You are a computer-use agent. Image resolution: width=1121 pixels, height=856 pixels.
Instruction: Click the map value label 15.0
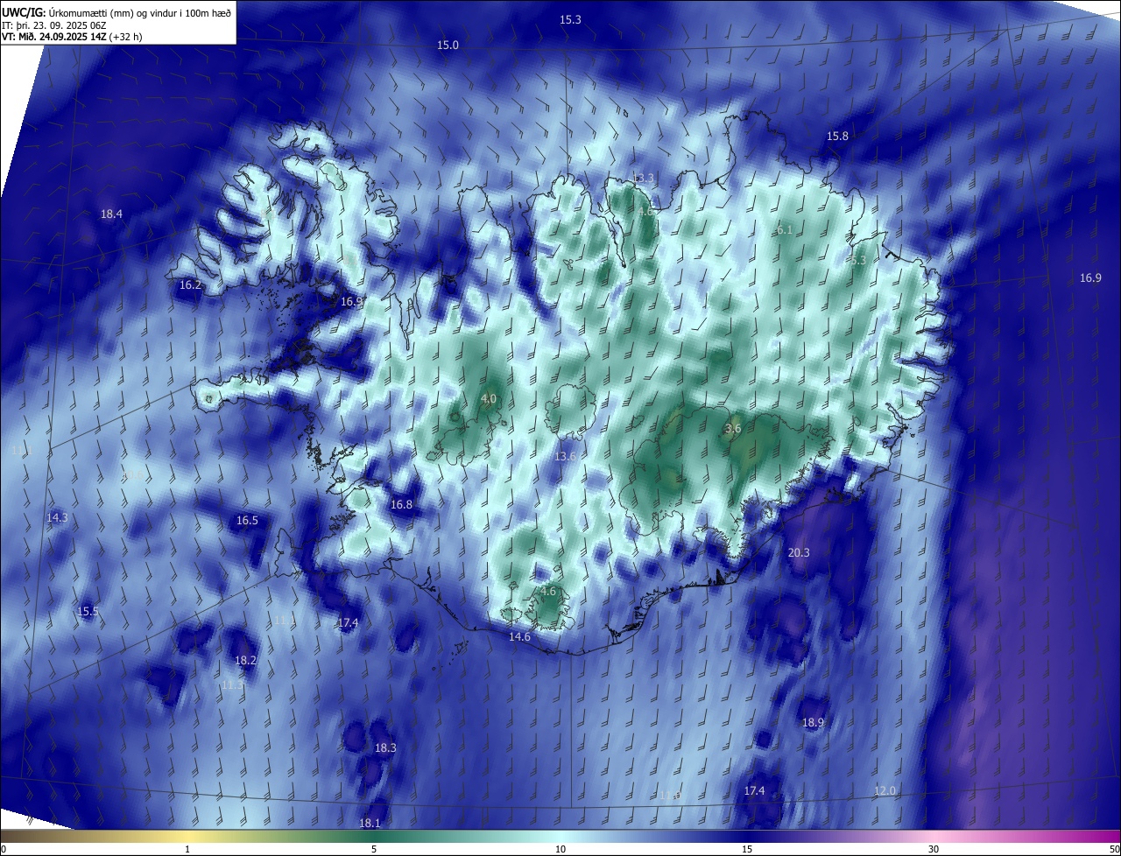448,45
